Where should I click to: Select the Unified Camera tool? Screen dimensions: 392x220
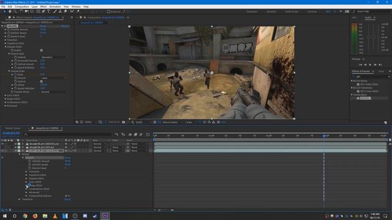click(26, 12)
